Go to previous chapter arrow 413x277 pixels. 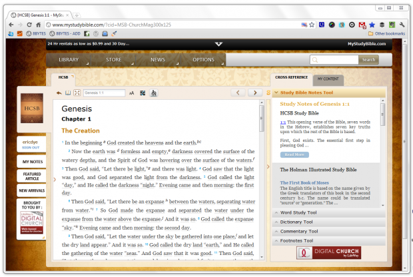pyautogui.click(x=238, y=93)
